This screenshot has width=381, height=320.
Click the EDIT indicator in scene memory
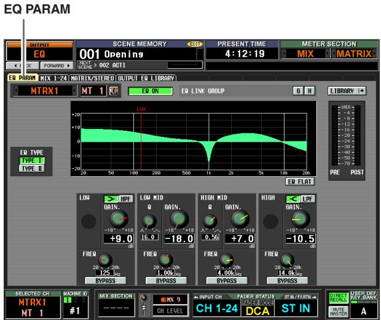195,44
